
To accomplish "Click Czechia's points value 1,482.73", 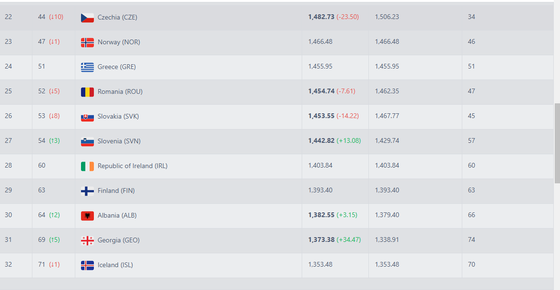I will 321,17.
